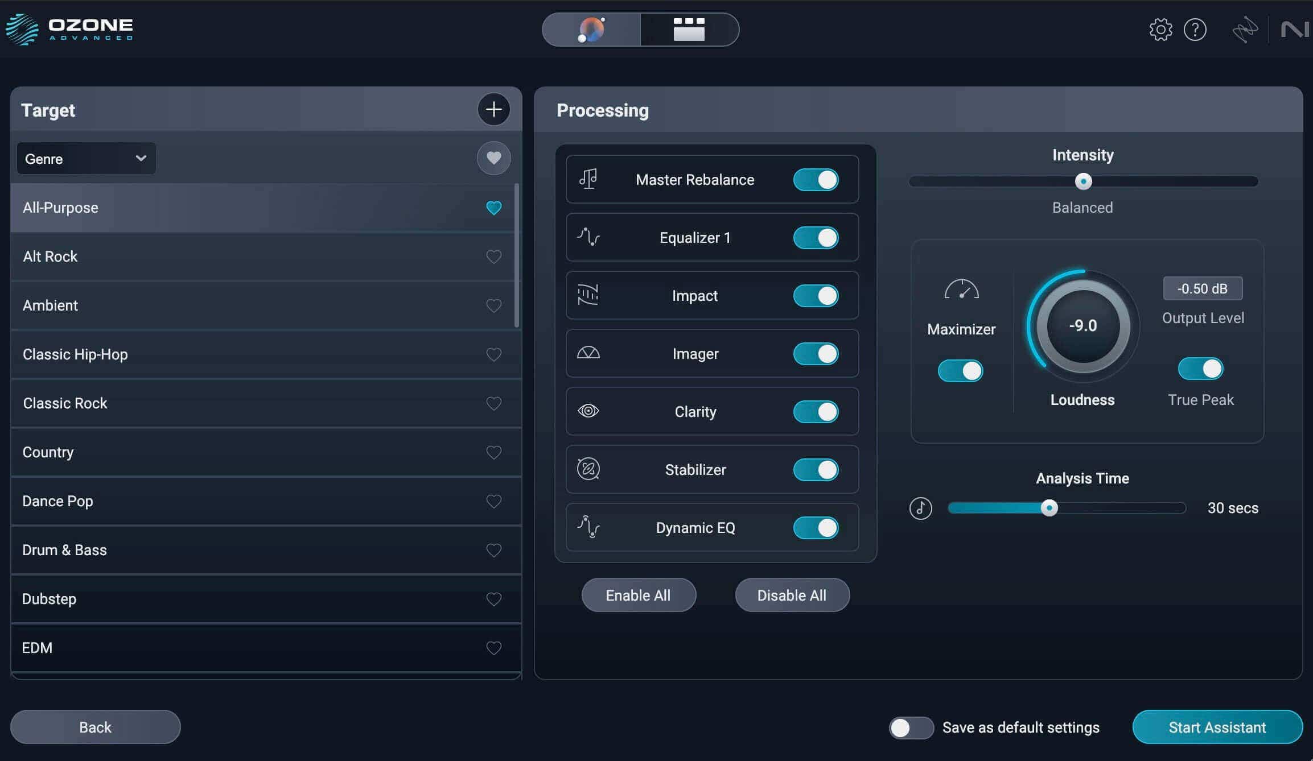Click the Intensity slider handle
The height and width of the screenshot is (761, 1313).
tap(1083, 181)
